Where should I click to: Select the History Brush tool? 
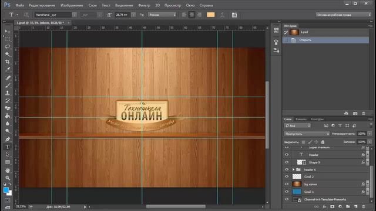(x=8, y=100)
